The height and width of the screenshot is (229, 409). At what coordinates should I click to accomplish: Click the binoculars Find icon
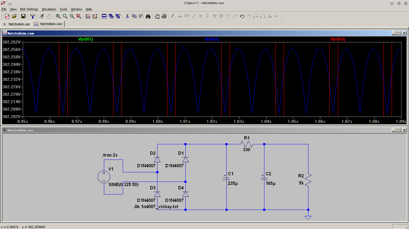point(148,16)
